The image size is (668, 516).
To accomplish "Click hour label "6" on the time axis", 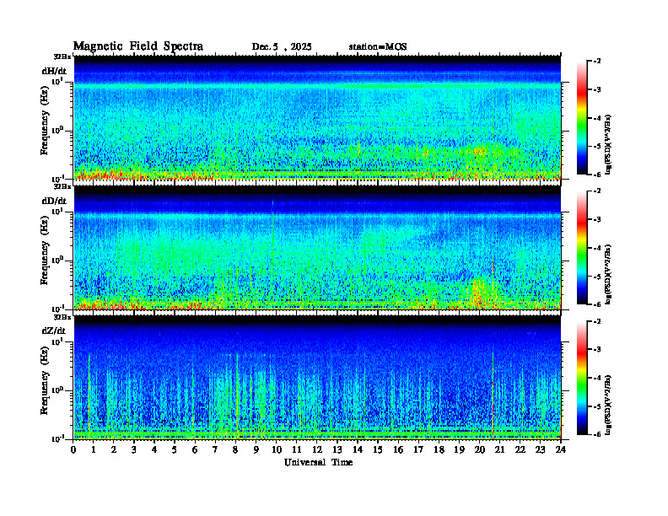I will click(x=195, y=449).
